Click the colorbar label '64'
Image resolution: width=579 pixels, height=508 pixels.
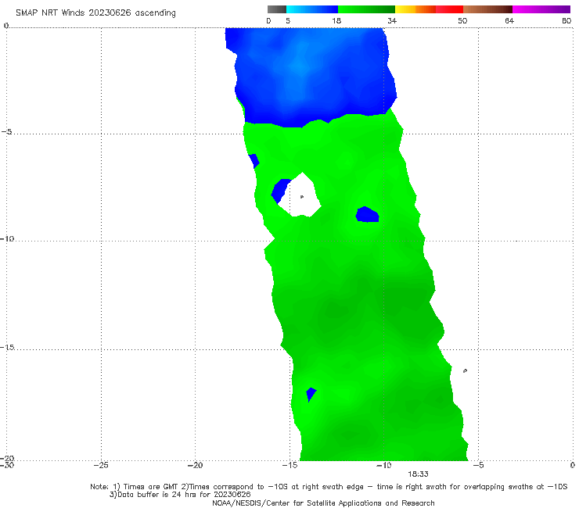tap(509, 20)
